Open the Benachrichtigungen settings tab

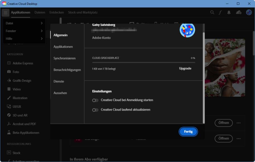pyautogui.click(x=67, y=70)
